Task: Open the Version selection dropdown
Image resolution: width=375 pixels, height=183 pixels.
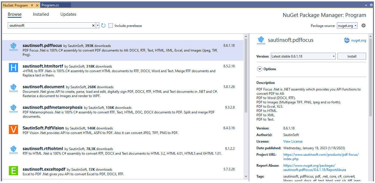Action: pyautogui.click(x=303, y=56)
